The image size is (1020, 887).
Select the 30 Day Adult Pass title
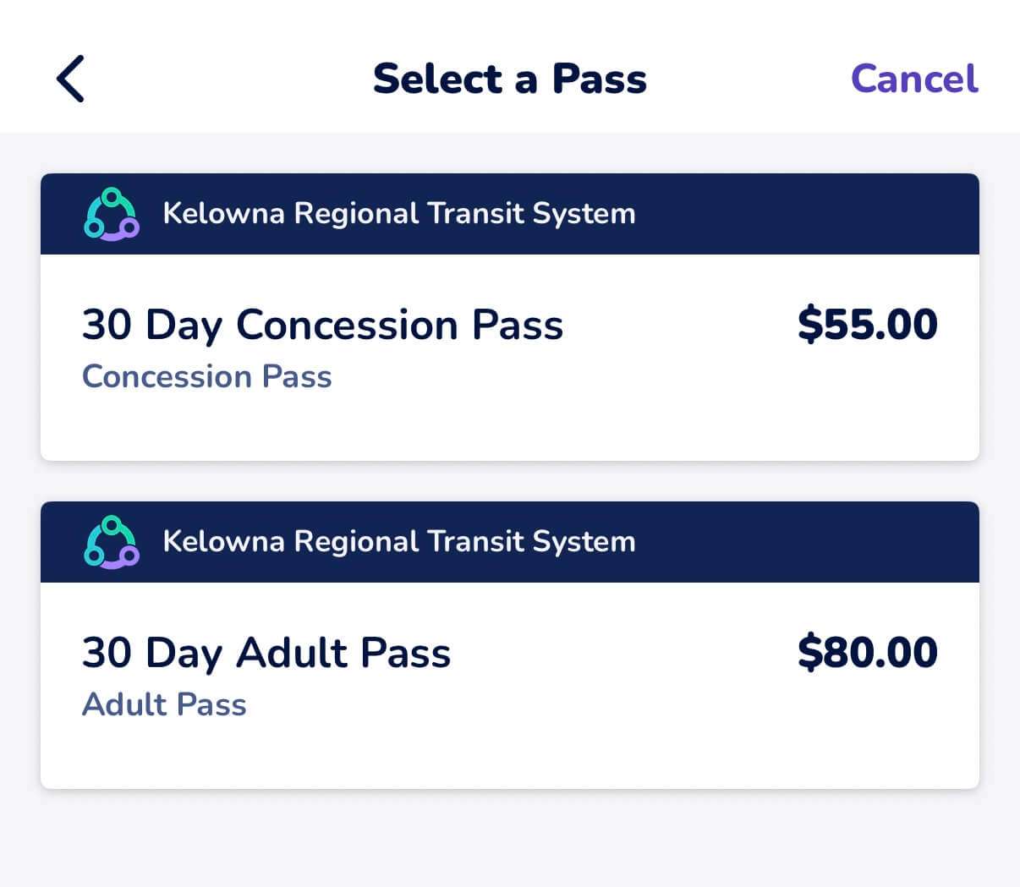coord(266,654)
